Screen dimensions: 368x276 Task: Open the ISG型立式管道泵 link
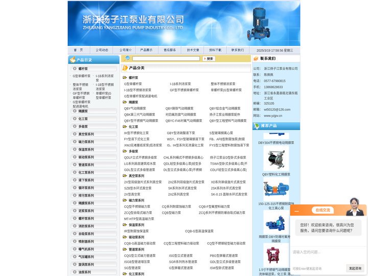click(x=181, y=256)
